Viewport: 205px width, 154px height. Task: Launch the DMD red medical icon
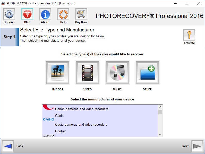click(x=27, y=14)
